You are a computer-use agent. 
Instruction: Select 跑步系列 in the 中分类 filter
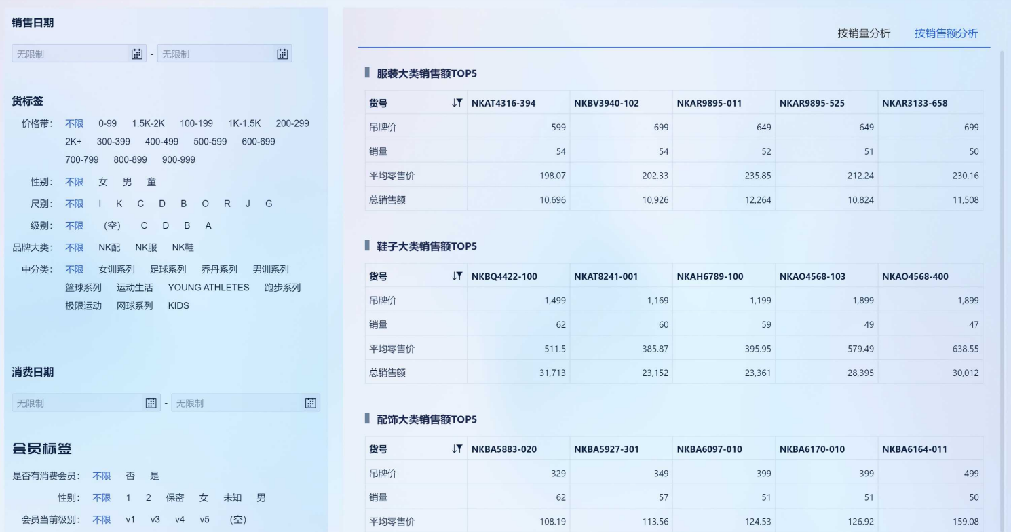pos(282,287)
